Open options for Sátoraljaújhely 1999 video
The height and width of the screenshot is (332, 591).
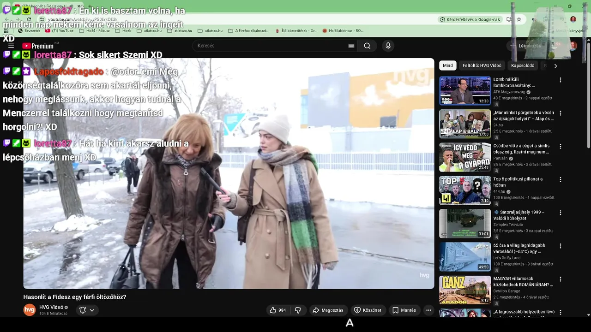(561, 213)
